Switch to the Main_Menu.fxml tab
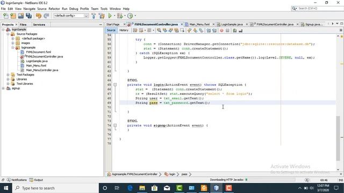 tap(199, 24)
